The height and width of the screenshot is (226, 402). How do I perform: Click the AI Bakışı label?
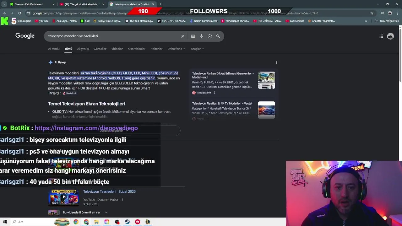(60, 62)
